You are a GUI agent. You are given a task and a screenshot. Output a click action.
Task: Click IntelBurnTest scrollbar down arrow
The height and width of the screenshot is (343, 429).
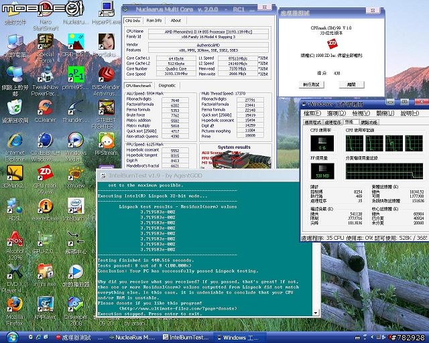pos(316,312)
